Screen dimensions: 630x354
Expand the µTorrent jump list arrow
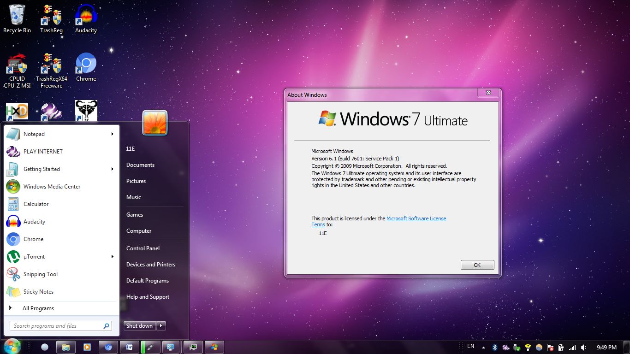pyautogui.click(x=112, y=257)
